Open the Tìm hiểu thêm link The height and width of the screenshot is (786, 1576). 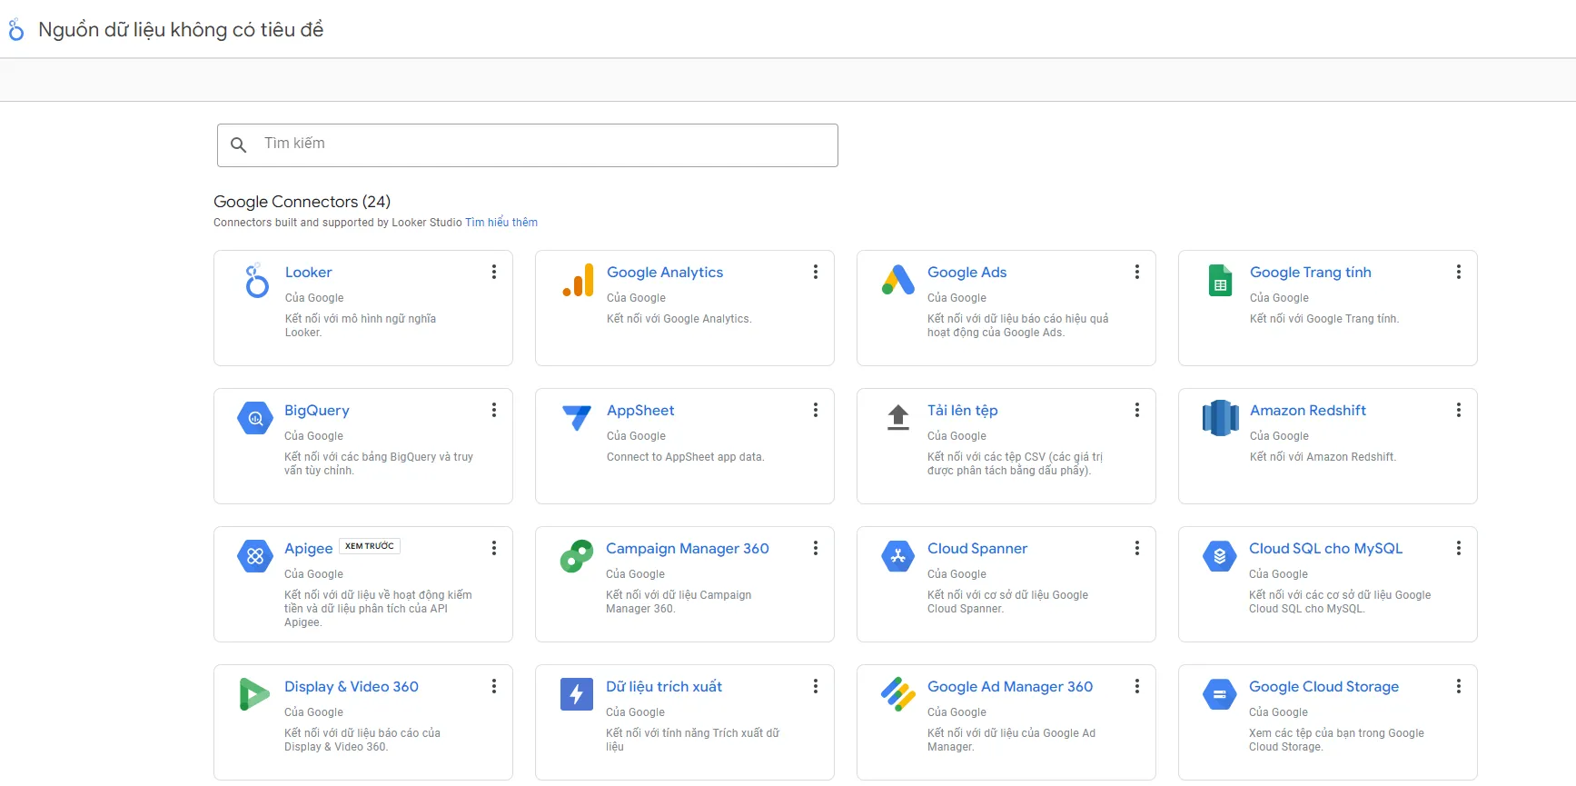(x=501, y=223)
